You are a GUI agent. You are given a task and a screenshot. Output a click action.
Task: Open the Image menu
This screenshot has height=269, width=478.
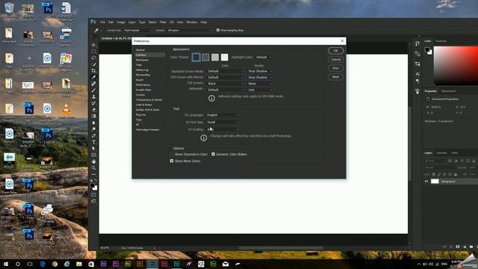[x=121, y=22]
